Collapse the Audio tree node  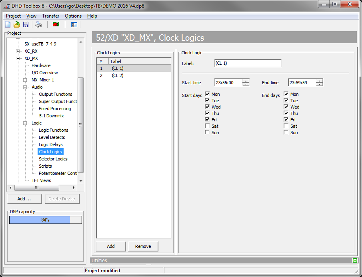[x=25, y=87]
